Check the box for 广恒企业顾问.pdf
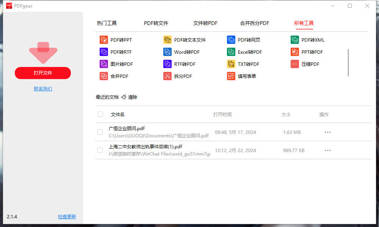This screenshot has width=379, height=227. 100,132
